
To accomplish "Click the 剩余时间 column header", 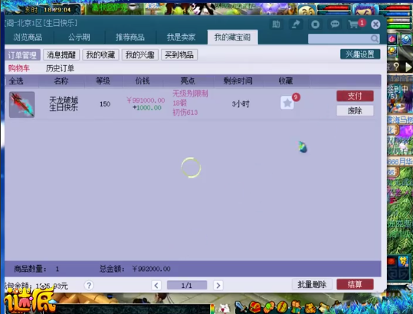I will [238, 81].
